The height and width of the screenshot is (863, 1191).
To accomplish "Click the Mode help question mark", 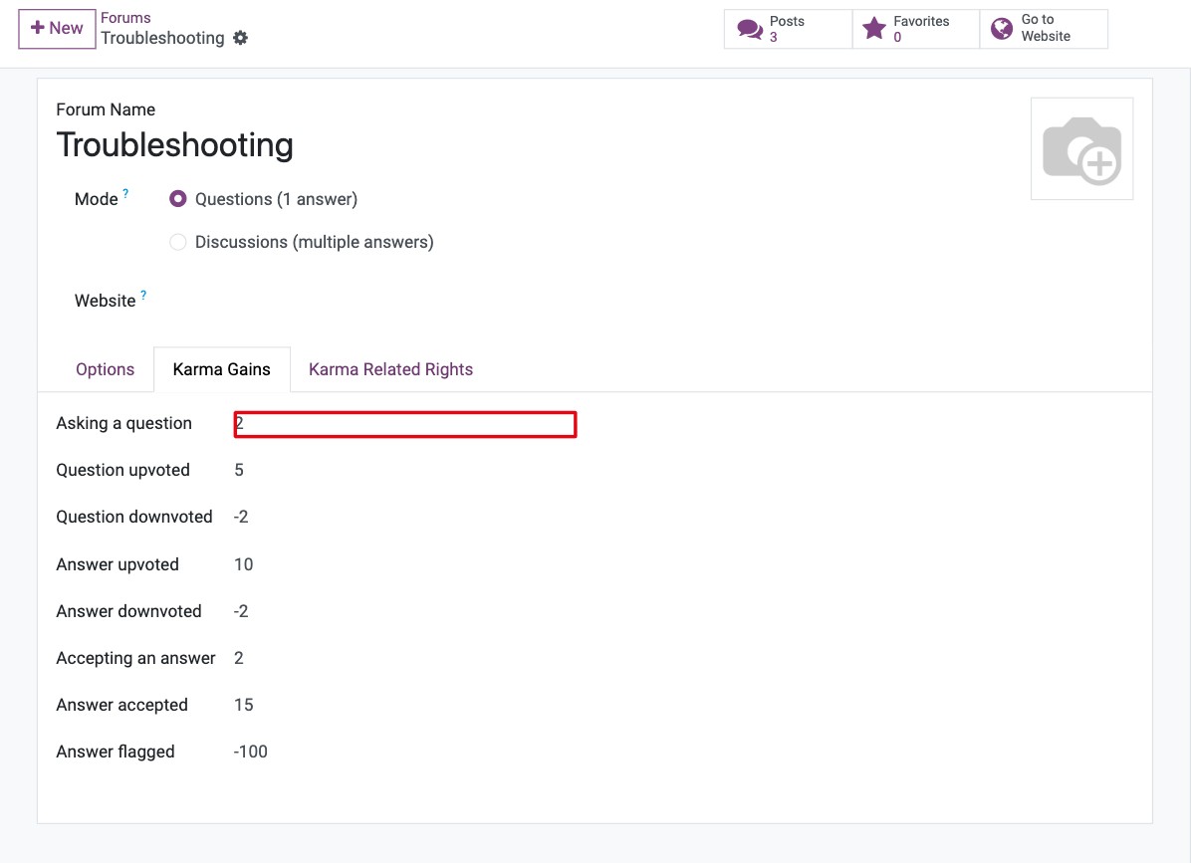I will pos(126,193).
